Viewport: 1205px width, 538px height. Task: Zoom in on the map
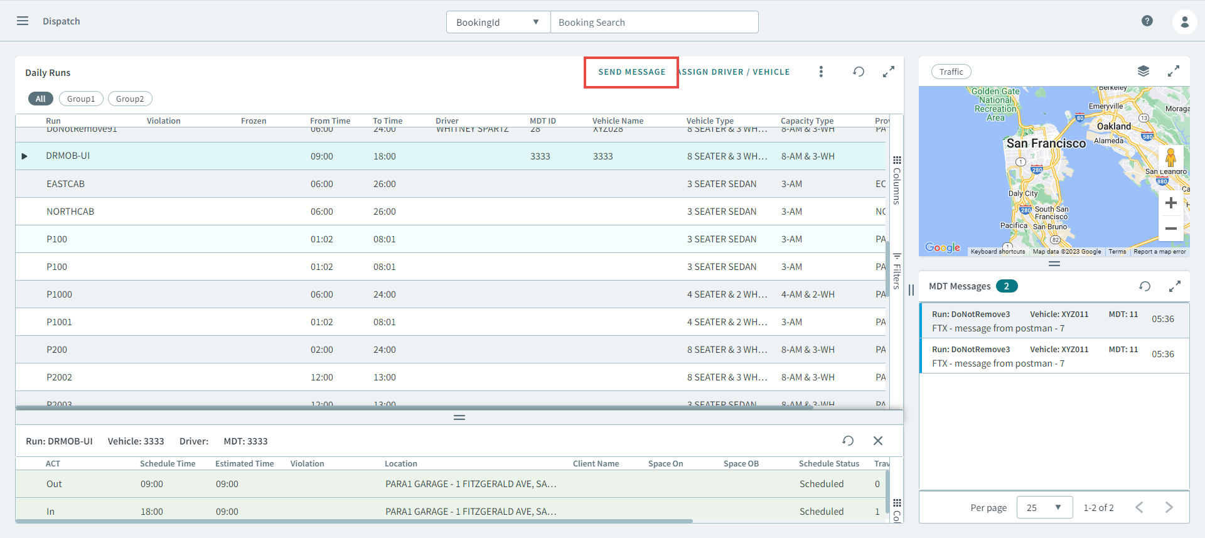pos(1170,203)
